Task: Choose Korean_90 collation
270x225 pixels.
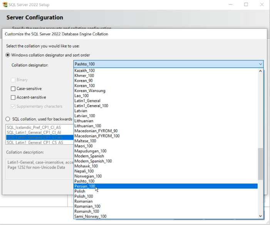Action: click(x=166, y=81)
